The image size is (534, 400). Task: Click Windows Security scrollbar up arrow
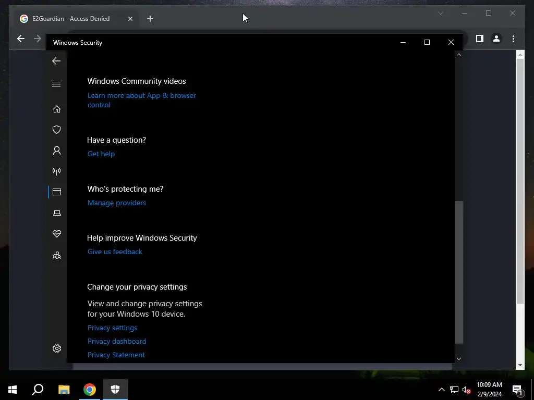(459, 55)
